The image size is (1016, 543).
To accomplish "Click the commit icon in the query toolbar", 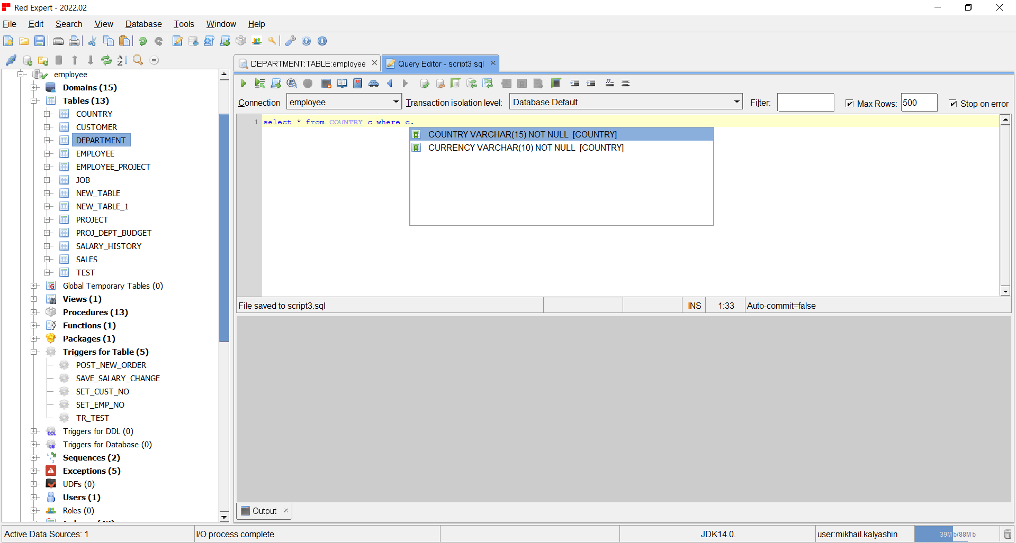I will coord(424,84).
